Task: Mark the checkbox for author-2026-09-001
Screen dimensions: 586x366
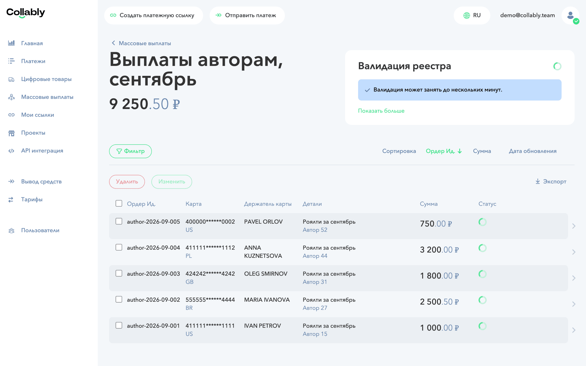Action: click(119, 325)
